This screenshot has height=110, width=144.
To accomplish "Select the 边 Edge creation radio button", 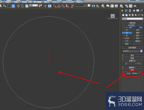I will tap(124, 64).
